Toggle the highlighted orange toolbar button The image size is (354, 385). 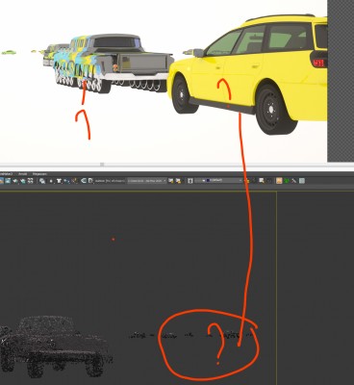(279, 181)
